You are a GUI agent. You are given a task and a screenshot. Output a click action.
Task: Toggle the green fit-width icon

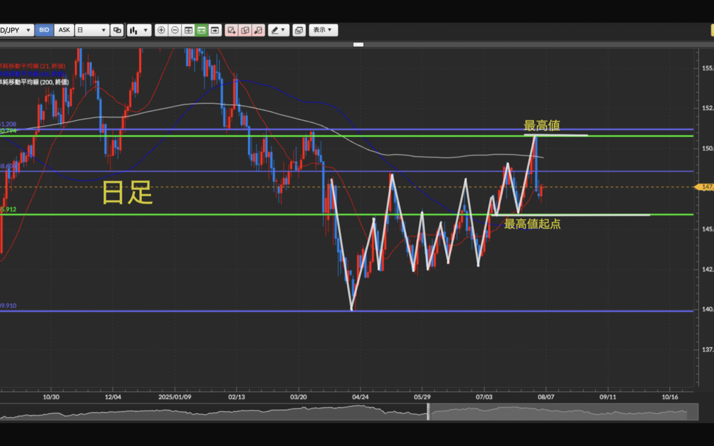(202, 30)
